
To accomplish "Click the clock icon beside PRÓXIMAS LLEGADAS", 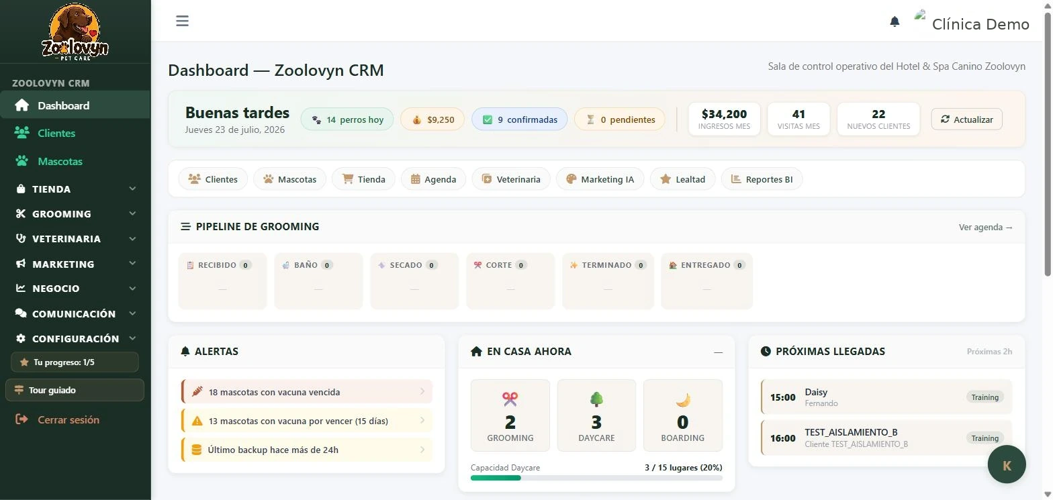I will point(766,351).
